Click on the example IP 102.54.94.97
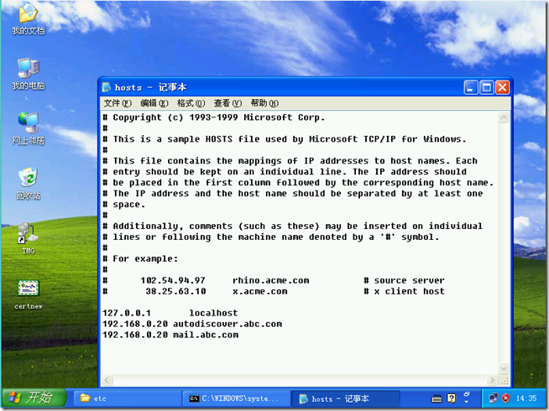The width and height of the screenshot is (549, 411). point(173,280)
